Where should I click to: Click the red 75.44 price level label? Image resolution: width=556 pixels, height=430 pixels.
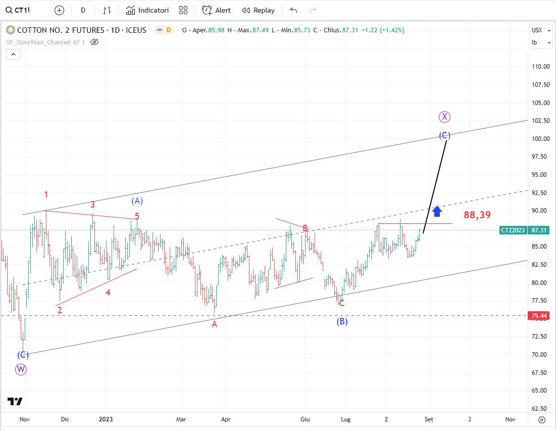pos(538,316)
